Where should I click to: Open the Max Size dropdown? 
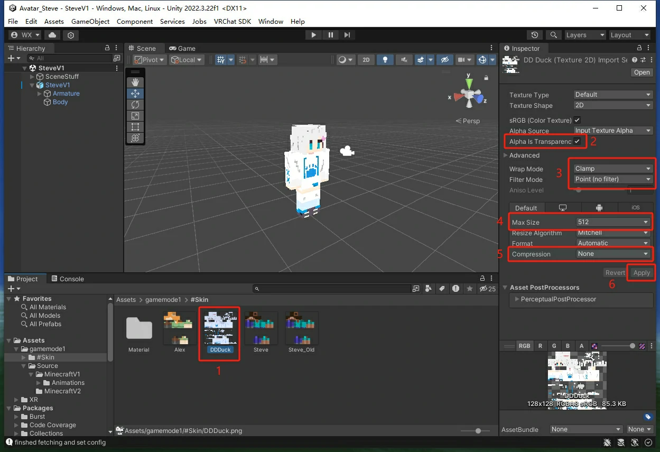(613, 222)
